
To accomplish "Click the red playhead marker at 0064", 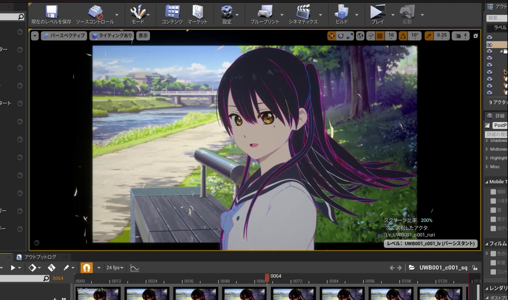I will (x=267, y=277).
